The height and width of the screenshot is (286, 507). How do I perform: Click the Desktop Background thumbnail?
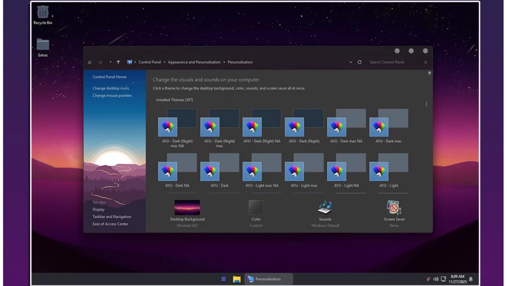pyautogui.click(x=187, y=207)
